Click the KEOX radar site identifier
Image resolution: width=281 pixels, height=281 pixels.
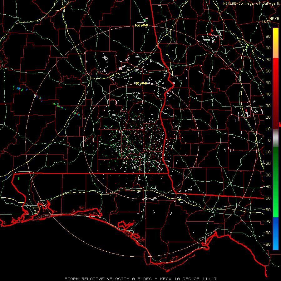click(x=165, y=279)
